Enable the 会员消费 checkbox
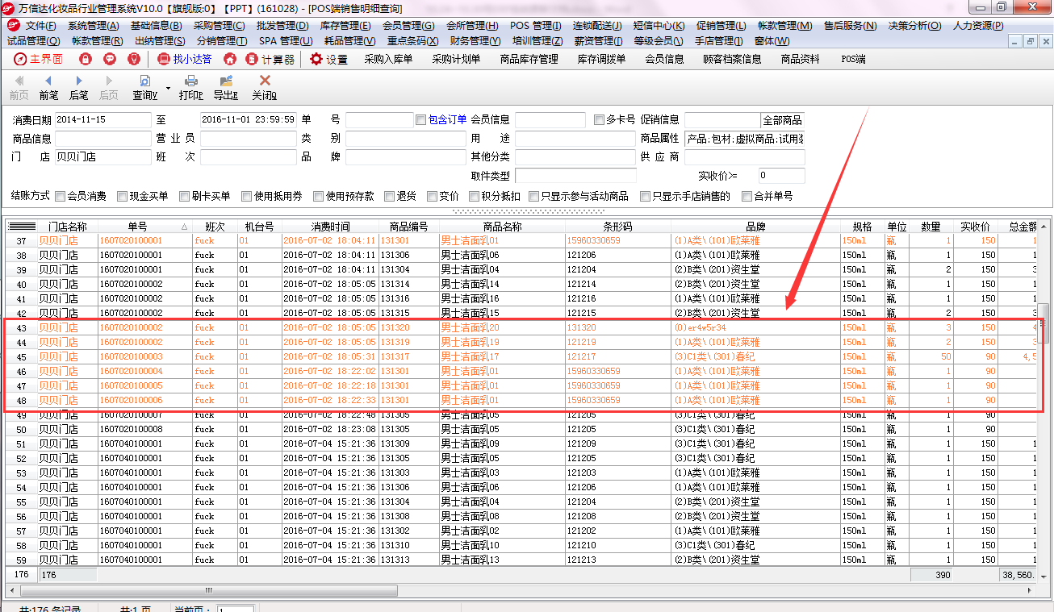The height and width of the screenshot is (612, 1054). tap(60, 196)
